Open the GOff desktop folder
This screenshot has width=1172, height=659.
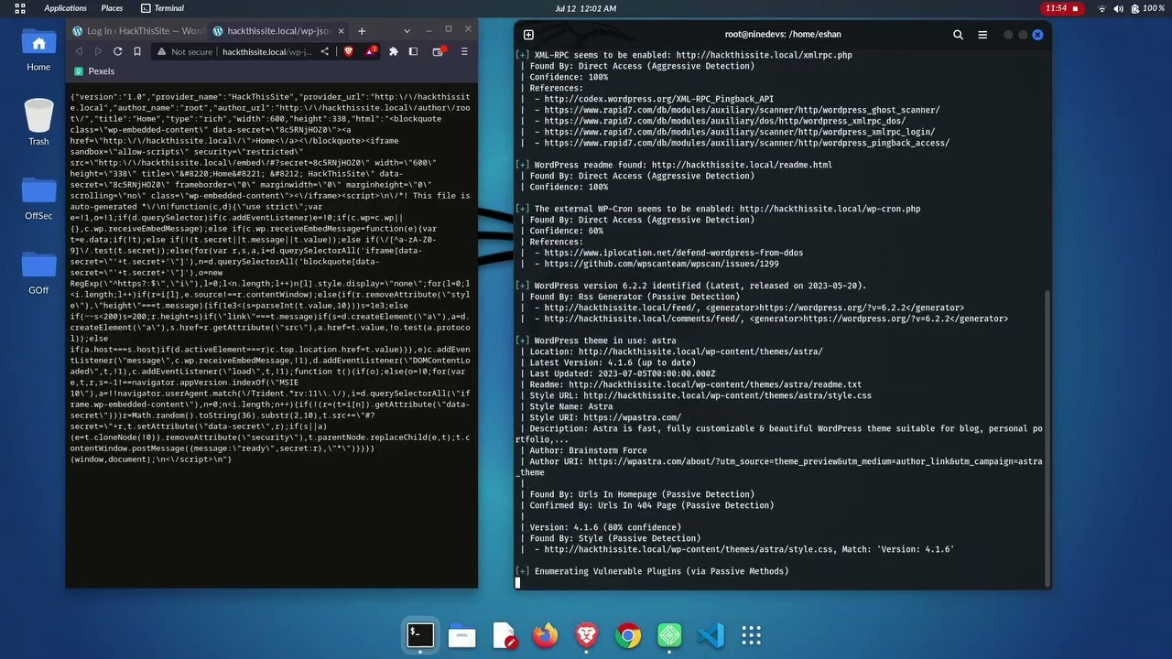tap(38, 272)
